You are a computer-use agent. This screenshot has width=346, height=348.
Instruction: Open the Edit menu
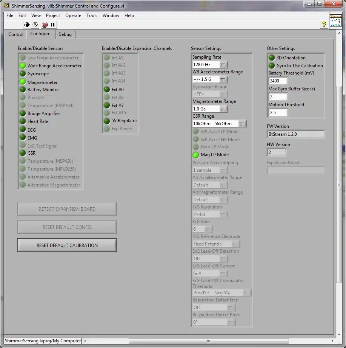pyautogui.click(x=22, y=16)
